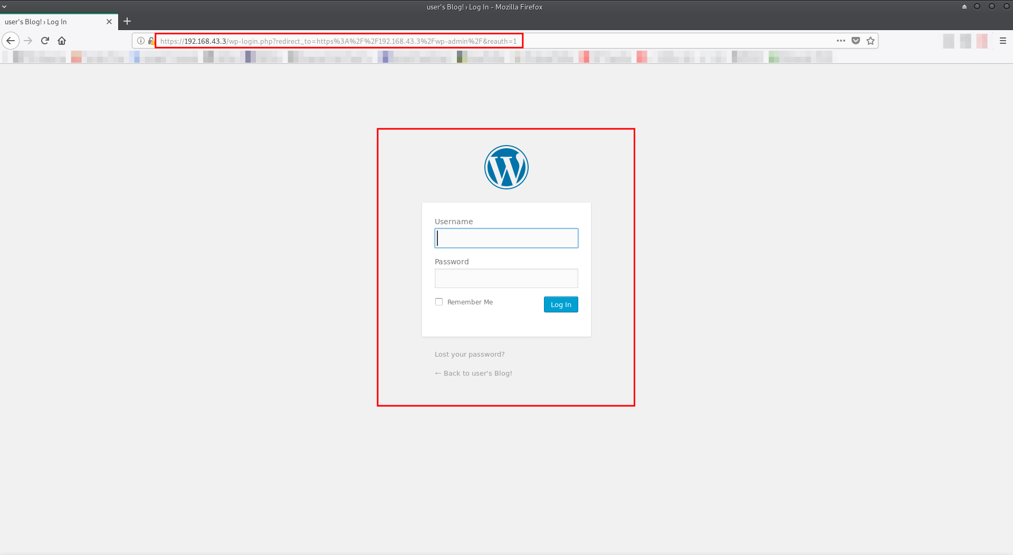
Task: Follow the Back to user's Blog link
Action: pos(473,374)
